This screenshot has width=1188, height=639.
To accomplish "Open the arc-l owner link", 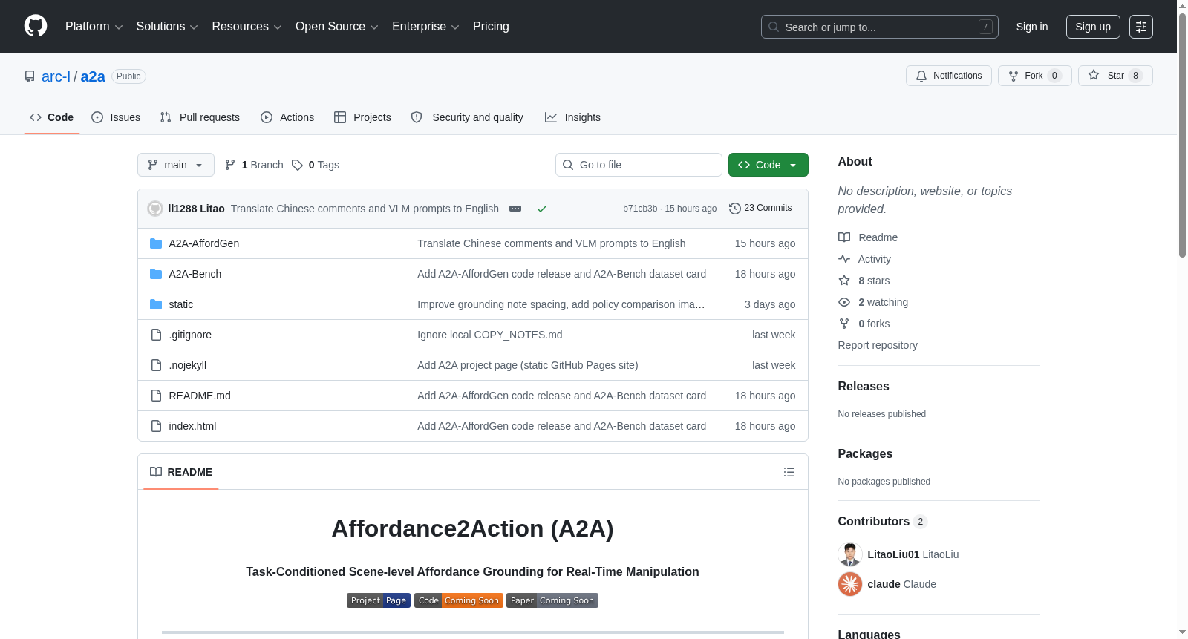I will (x=56, y=76).
